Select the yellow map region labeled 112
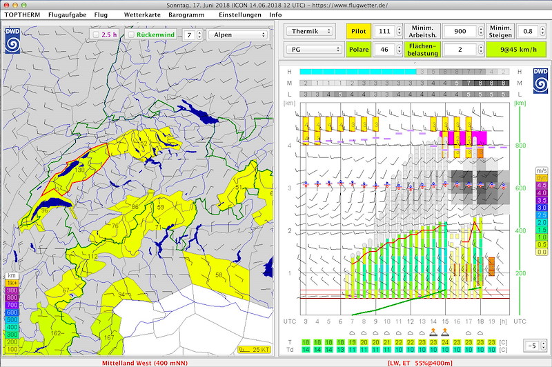The image size is (552, 367). [x=92, y=256]
